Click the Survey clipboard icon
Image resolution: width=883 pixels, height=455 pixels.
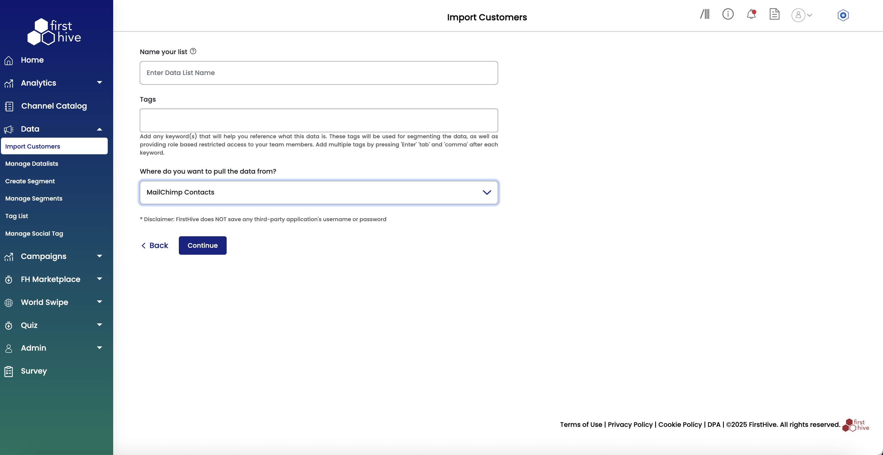pyautogui.click(x=9, y=371)
